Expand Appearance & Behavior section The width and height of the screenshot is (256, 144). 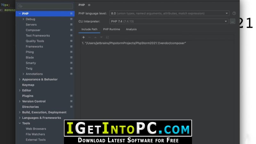point(20,79)
